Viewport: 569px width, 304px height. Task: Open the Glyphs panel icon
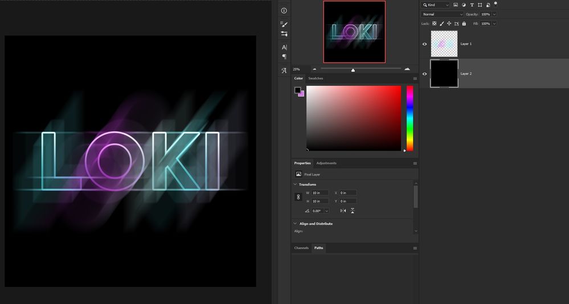284,71
